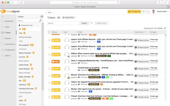This screenshot has width=170, height=106.
Task: Click the Search button
Action: (x=84, y=23)
